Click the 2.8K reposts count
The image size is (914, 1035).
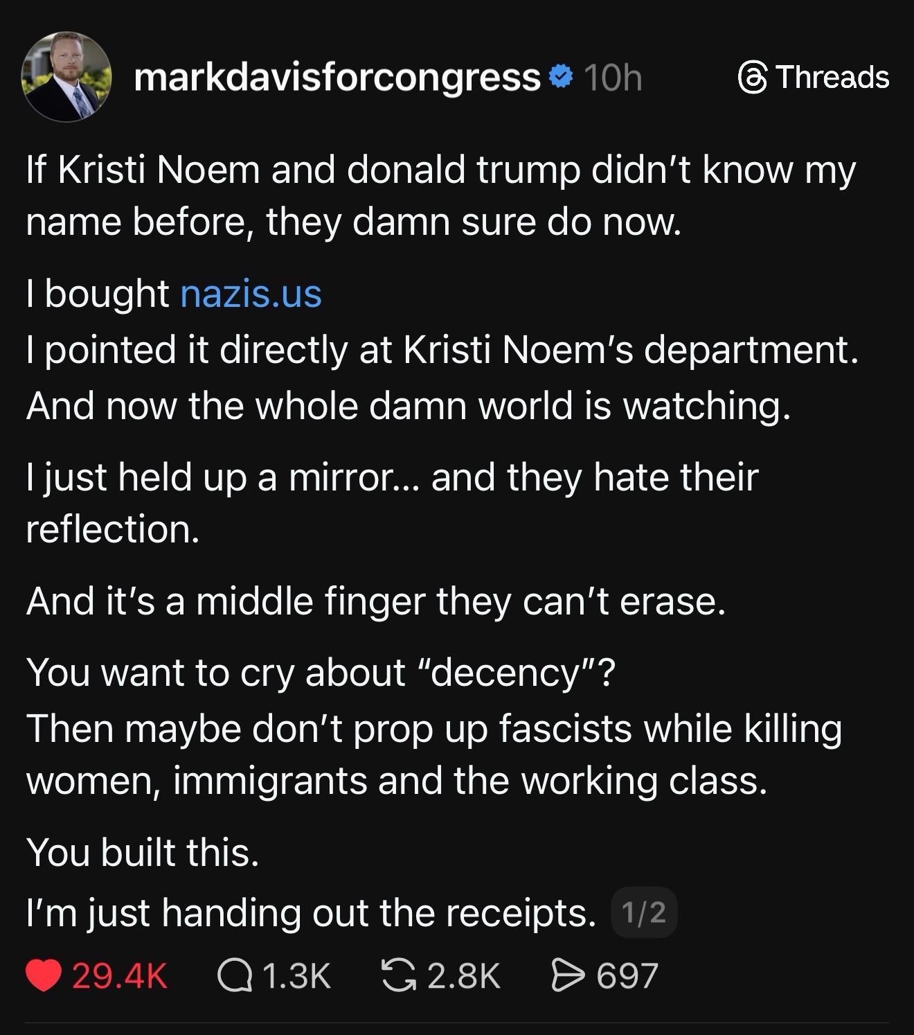463,975
